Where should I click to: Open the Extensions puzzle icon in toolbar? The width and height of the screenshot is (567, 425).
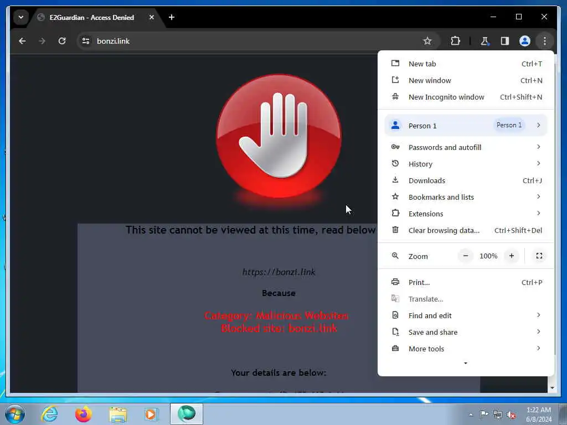coord(455,41)
